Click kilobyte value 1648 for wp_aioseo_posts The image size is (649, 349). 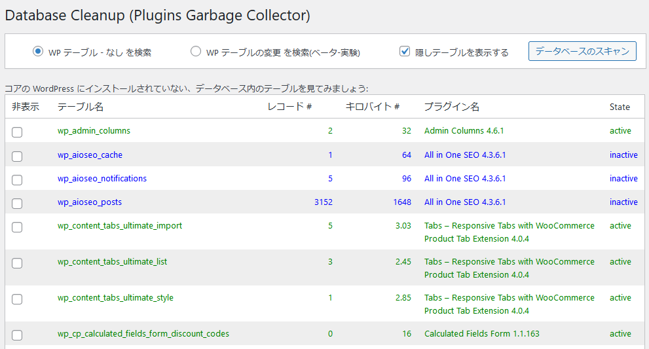tap(402, 202)
